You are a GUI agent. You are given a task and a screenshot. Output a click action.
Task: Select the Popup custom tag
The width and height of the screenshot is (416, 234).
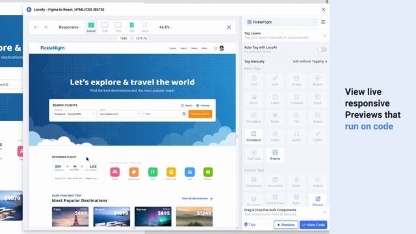click(x=318, y=200)
